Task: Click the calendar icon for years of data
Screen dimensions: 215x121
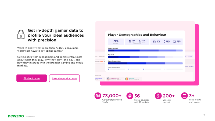Action: [x=184, y=96]
